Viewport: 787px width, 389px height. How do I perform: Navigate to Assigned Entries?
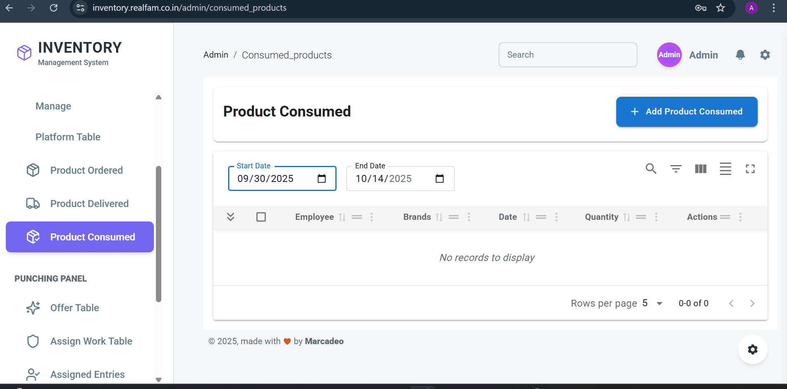coord(87,374)
